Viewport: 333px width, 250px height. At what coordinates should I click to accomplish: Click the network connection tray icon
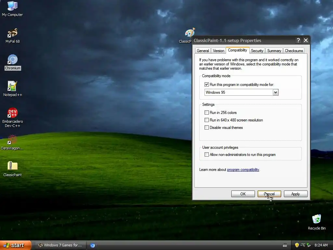[x=303, y=245]
